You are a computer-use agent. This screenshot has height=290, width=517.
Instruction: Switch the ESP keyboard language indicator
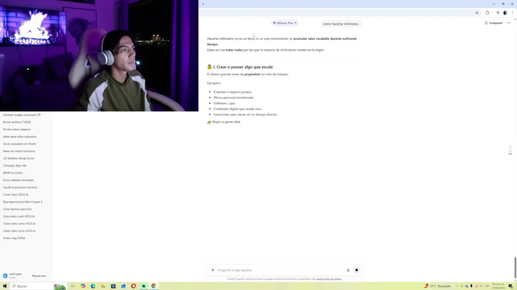487,286
